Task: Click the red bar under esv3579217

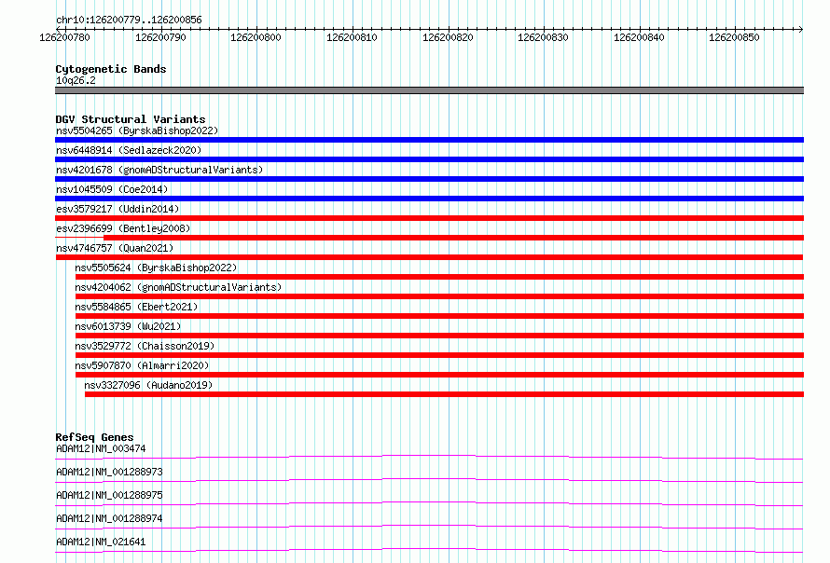Action: pyautogui.click(x=429, y=218)
